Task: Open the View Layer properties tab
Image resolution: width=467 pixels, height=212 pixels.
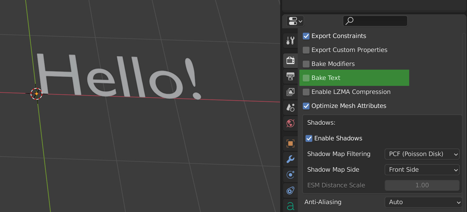Action: point(290,92)
